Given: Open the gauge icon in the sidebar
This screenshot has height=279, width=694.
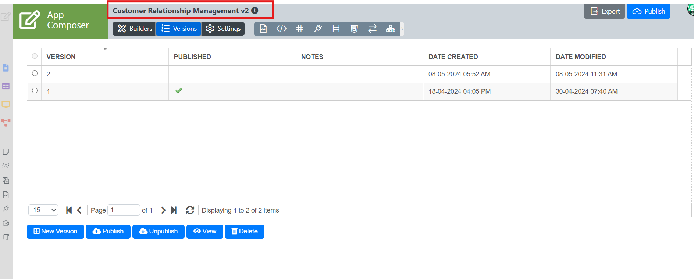Looking at the screenshot, I should coord(6,223).
